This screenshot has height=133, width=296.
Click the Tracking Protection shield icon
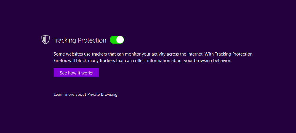coord(46,40)
